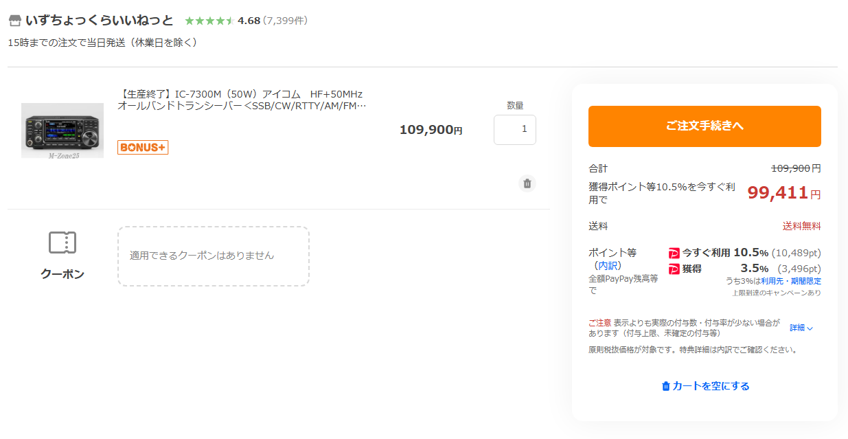Click the quantity input field
This screenshot has height=439, width=848.
tap(514, 130)
